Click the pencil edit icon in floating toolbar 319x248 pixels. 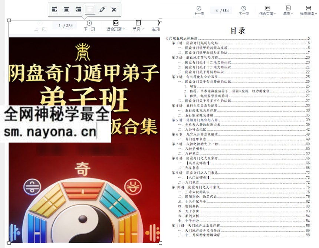click(x=102, y=10)
